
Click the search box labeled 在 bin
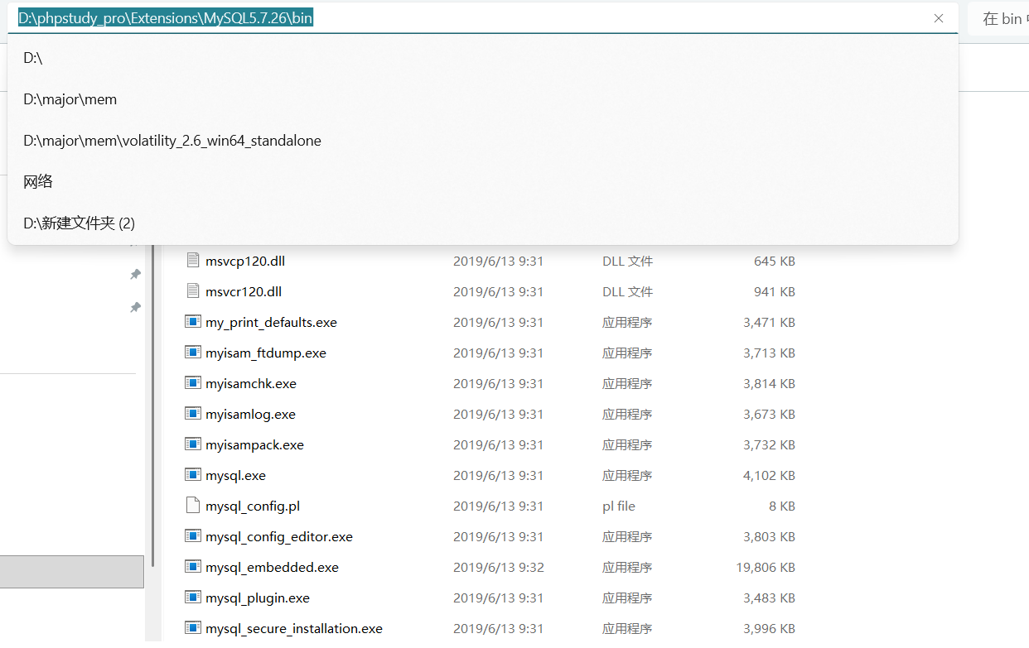pos(998,19)
